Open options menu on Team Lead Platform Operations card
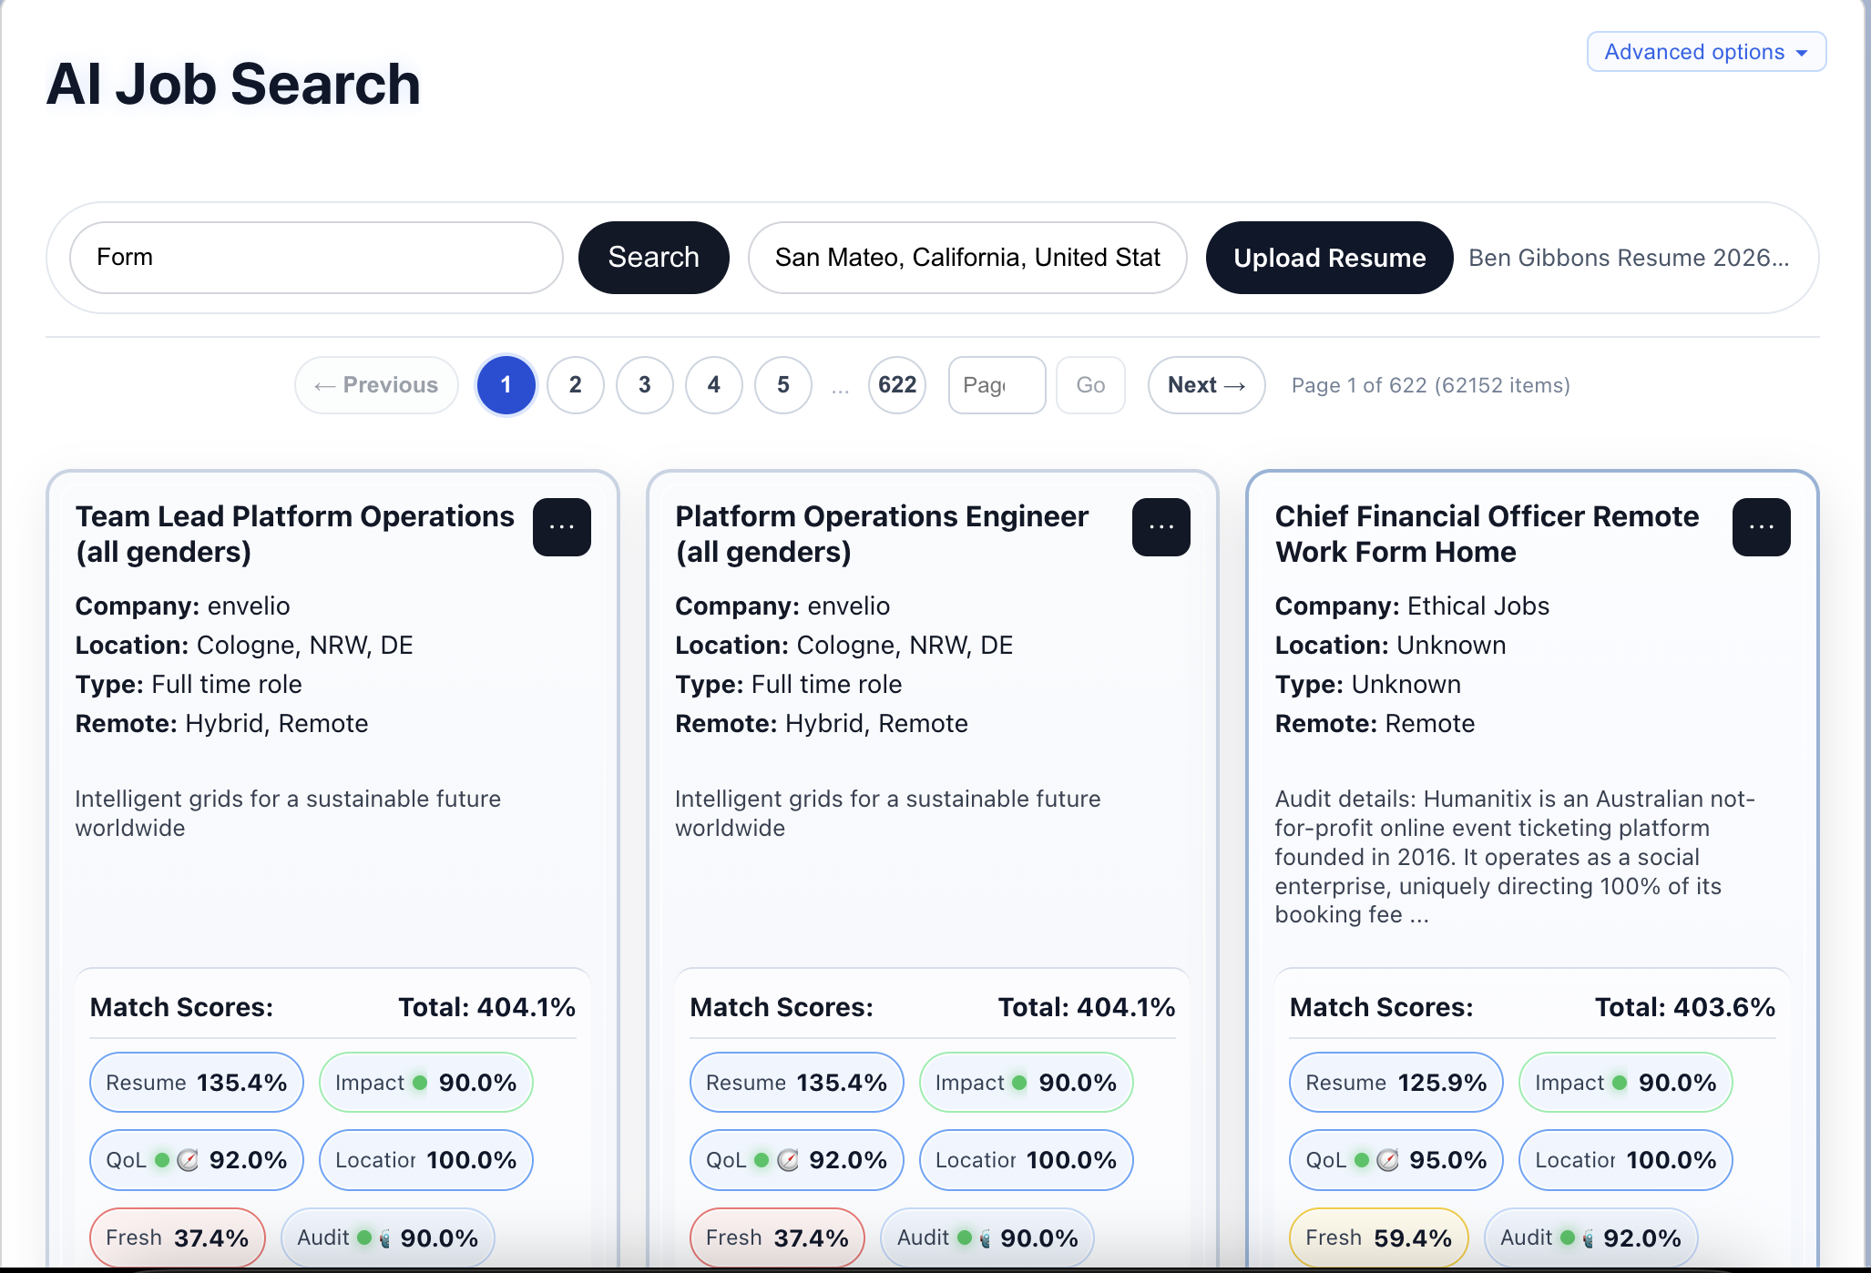This screenshot has height=1273, width=1871. pos(561,527)
